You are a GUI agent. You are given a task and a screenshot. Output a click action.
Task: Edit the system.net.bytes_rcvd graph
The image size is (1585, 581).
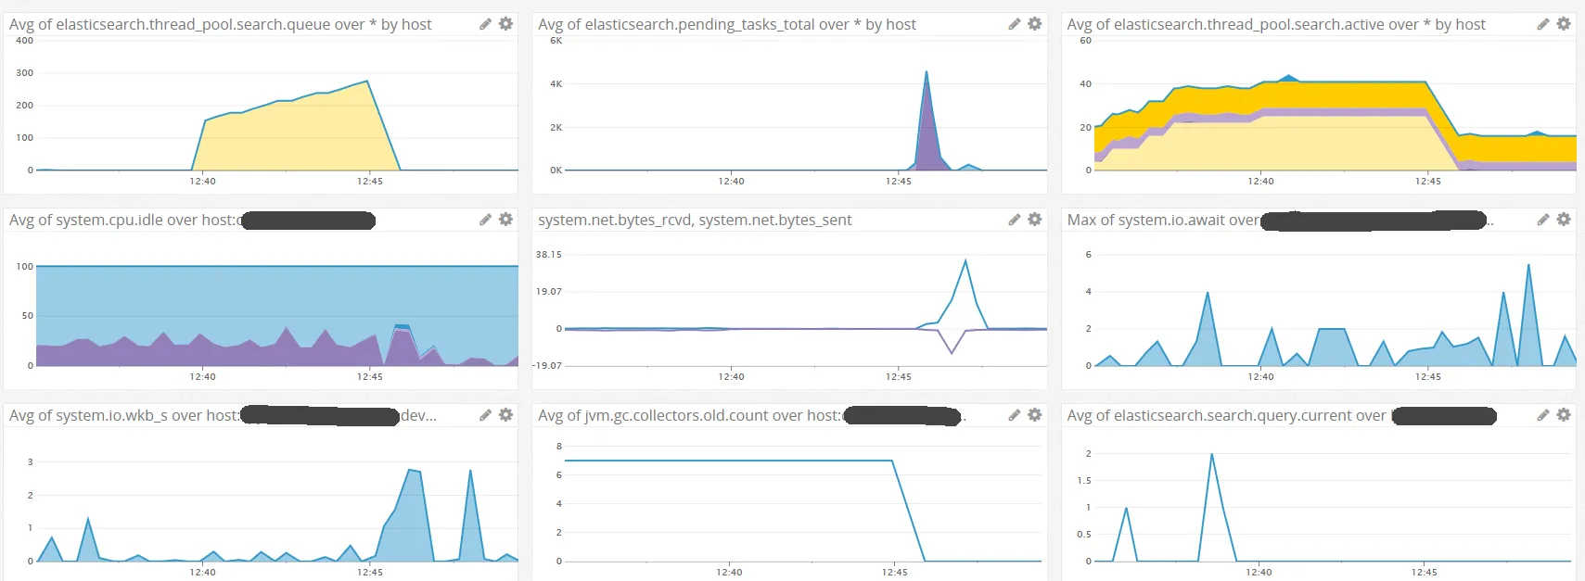[1014, 220]
